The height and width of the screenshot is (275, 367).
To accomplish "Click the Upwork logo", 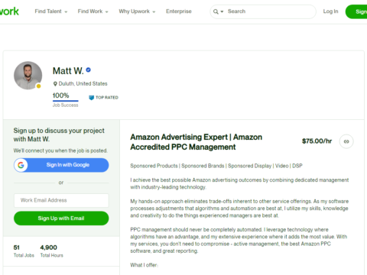I will 9,11.
